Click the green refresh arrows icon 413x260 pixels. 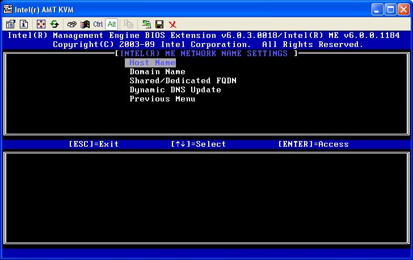coord(54,24)
